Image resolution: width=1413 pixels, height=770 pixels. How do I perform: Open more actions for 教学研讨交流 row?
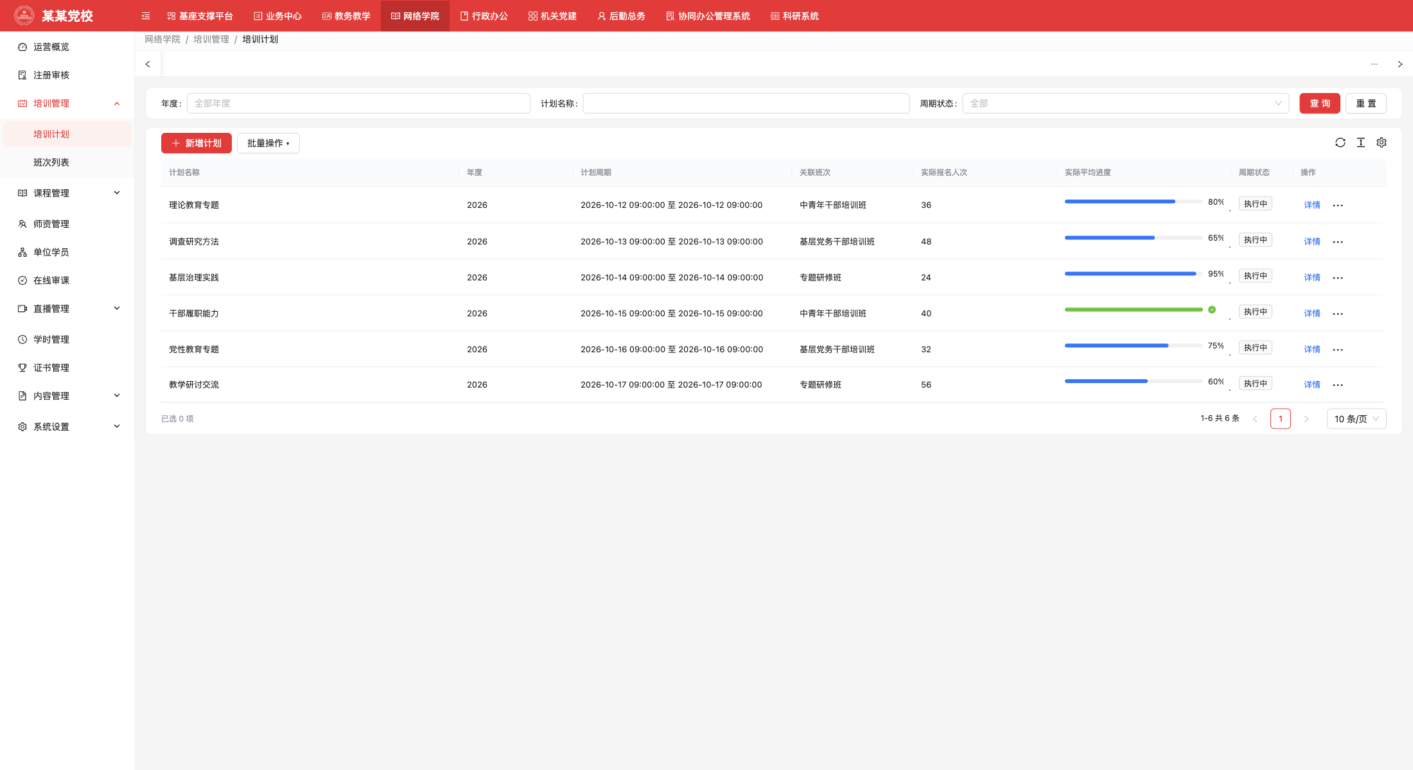point(1338,385)
